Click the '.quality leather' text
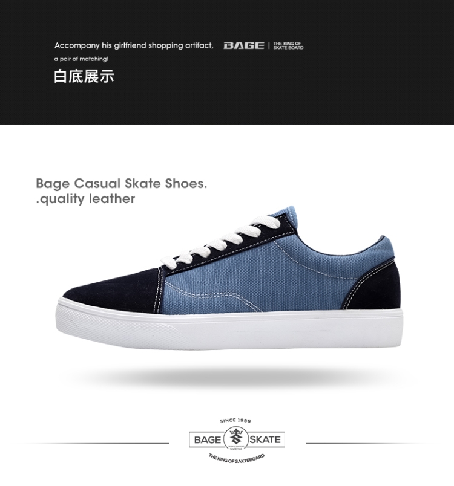 (85, 199)
